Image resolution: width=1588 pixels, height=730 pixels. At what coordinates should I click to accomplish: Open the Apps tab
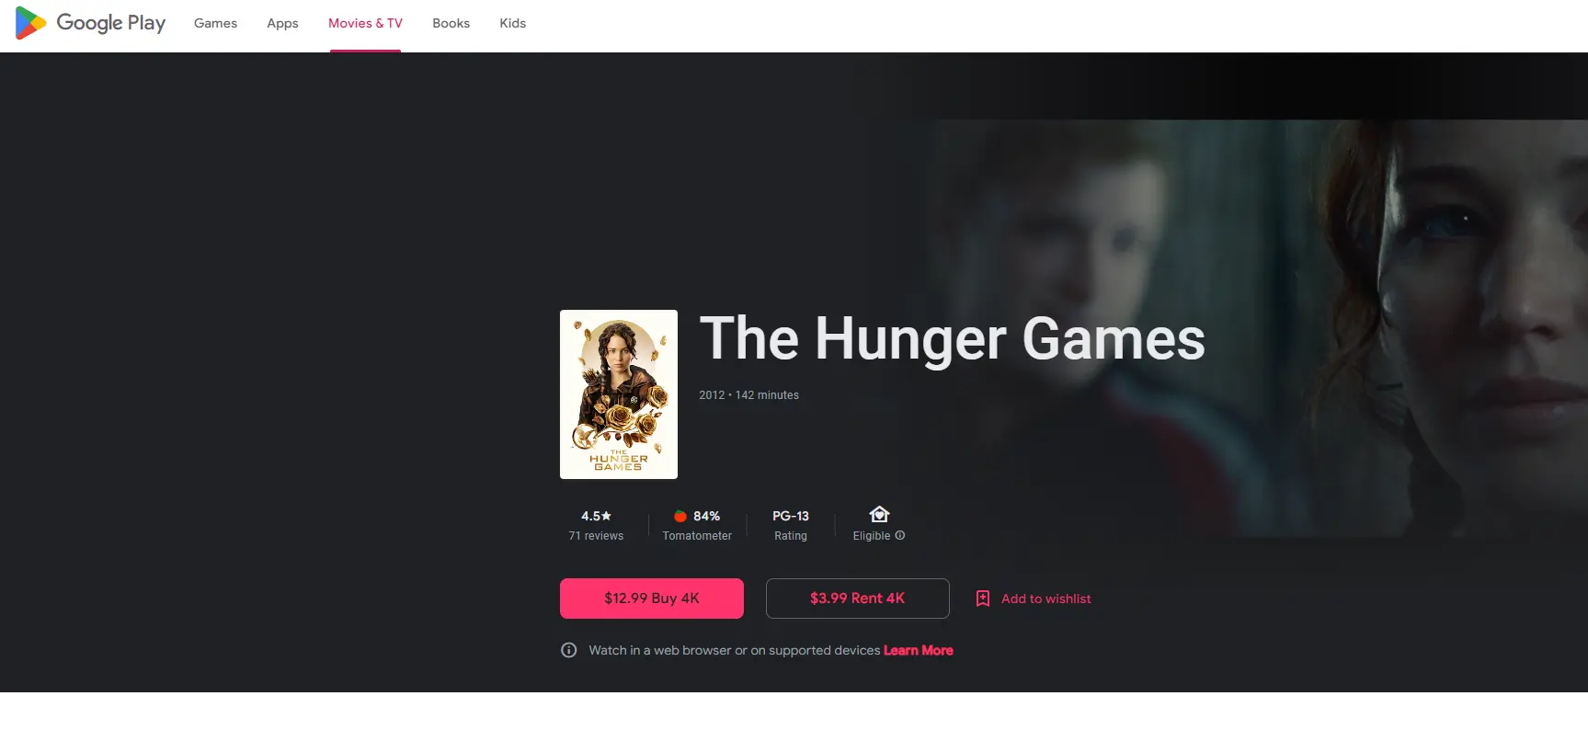tap(282, 23)
